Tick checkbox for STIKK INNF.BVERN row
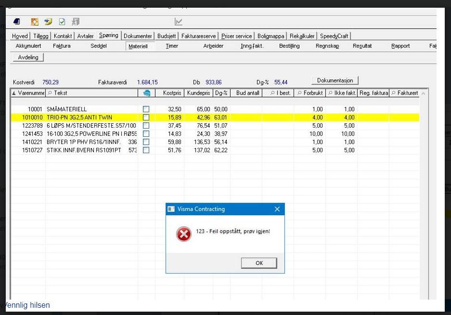 [x=146, y=150]
